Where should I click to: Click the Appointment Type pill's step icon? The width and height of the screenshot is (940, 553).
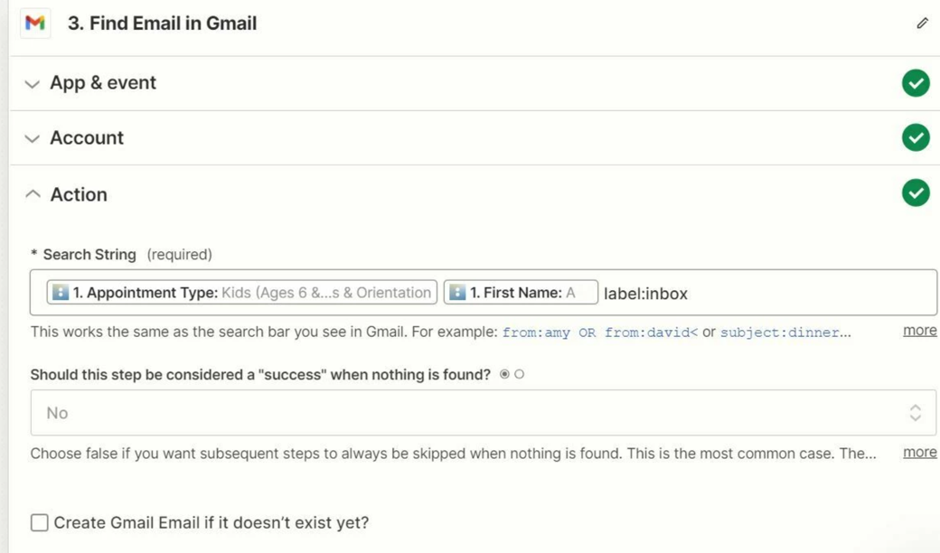(61, 293)
